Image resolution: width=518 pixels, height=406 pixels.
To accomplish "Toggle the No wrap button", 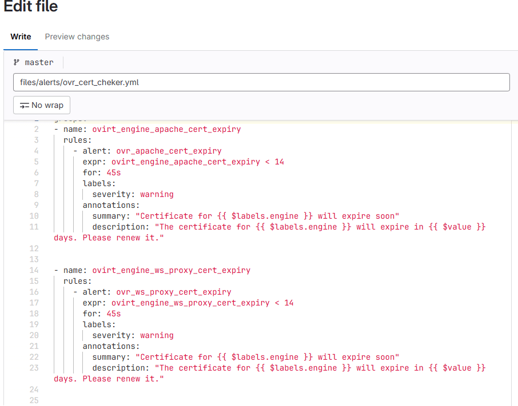I will [42, 105].
